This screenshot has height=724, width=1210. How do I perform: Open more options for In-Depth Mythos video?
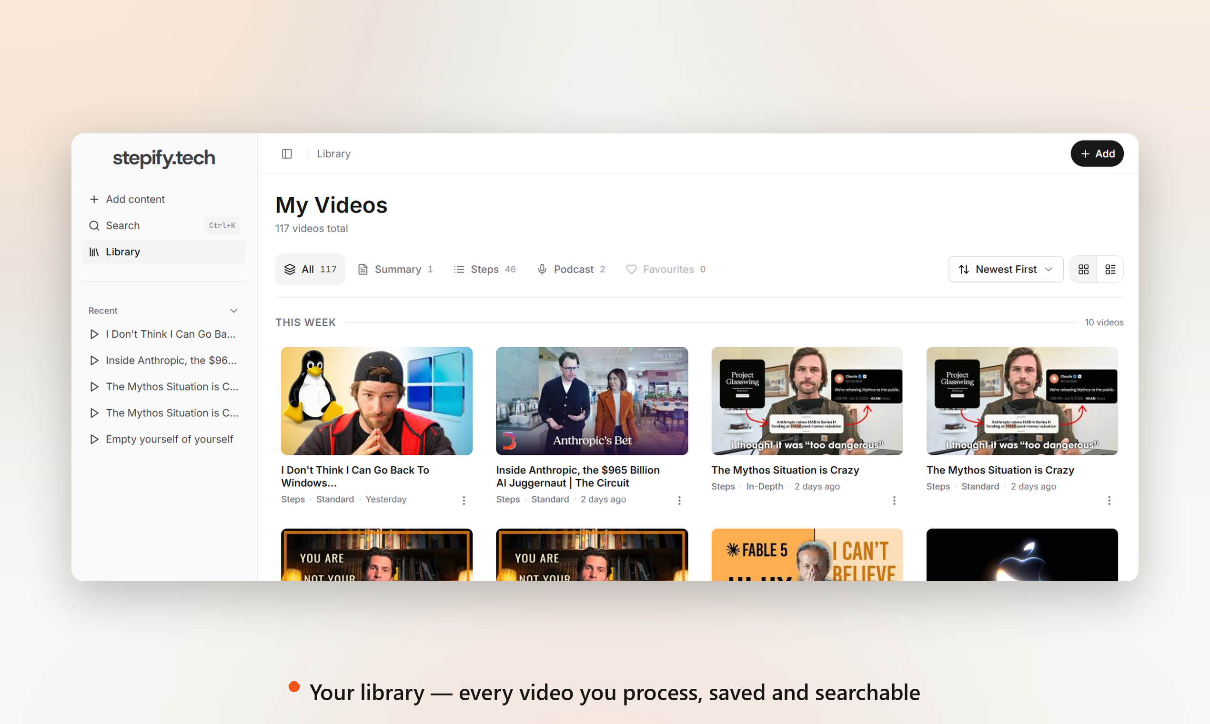pos(894,501)
